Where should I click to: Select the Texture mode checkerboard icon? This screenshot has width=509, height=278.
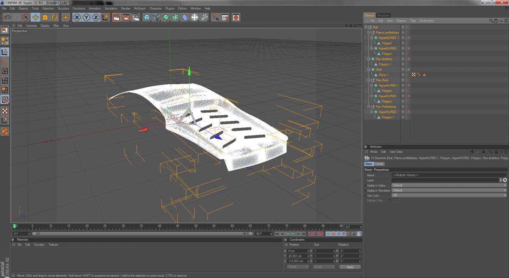click(x=5, y=111)
